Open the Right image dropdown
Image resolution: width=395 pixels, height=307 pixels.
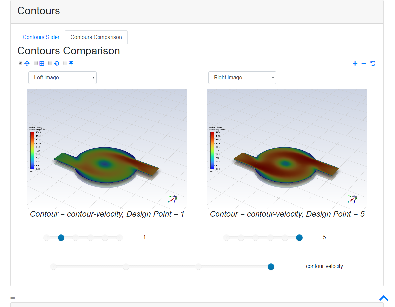coord(242,77)
